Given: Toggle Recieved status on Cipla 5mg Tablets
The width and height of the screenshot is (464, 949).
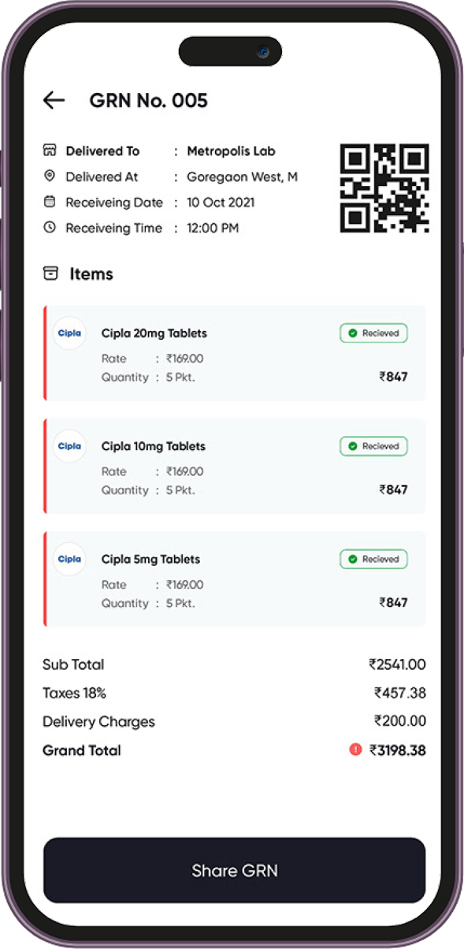Looking at the screenshot, I should (x=373, y=559).
